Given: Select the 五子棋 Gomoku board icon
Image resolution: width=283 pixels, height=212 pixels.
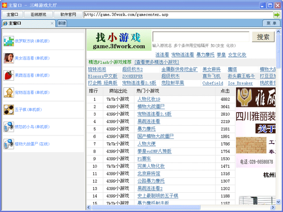Looking at the screenshot, I should [x=8, y=110].
